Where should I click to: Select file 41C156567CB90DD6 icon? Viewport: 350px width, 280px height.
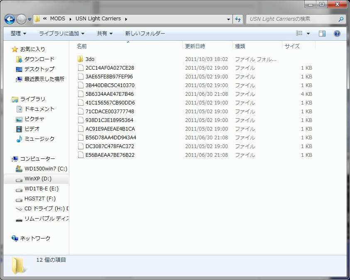(x=81, y=102)
